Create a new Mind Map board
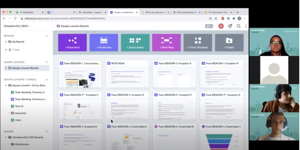Image resolution: width=300 pixels, height=150 pixels. click(x=166, y=43)
